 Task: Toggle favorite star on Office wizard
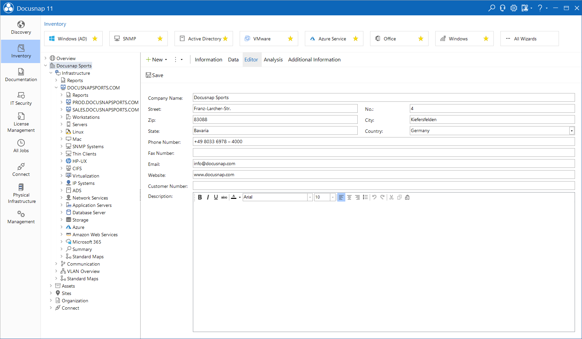click(x=421, y=39)
